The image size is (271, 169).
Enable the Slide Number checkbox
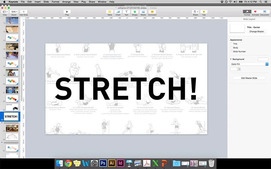click(232, 52)
